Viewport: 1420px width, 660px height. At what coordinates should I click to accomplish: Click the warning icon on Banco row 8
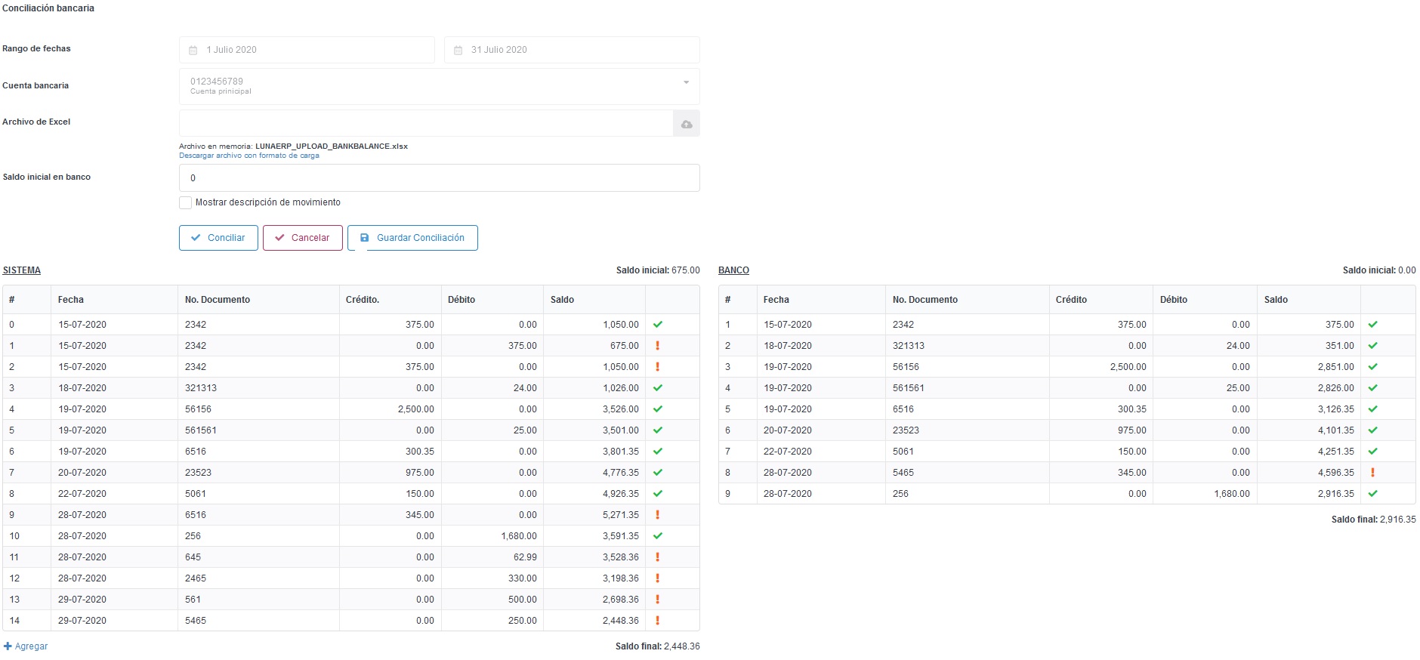tap(1372, 473)
